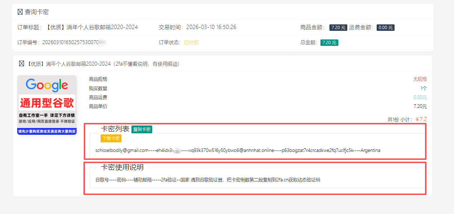
Task: Click the 购买数量 1个 value
Action: click(x=424, y=88)
